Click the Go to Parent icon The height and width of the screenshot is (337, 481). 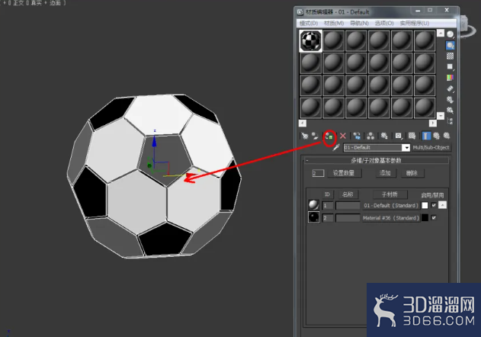tap(436, 136)
